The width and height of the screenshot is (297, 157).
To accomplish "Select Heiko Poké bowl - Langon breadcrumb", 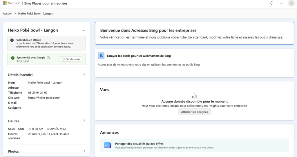I will pyautogui.click(x=36, y=13).
